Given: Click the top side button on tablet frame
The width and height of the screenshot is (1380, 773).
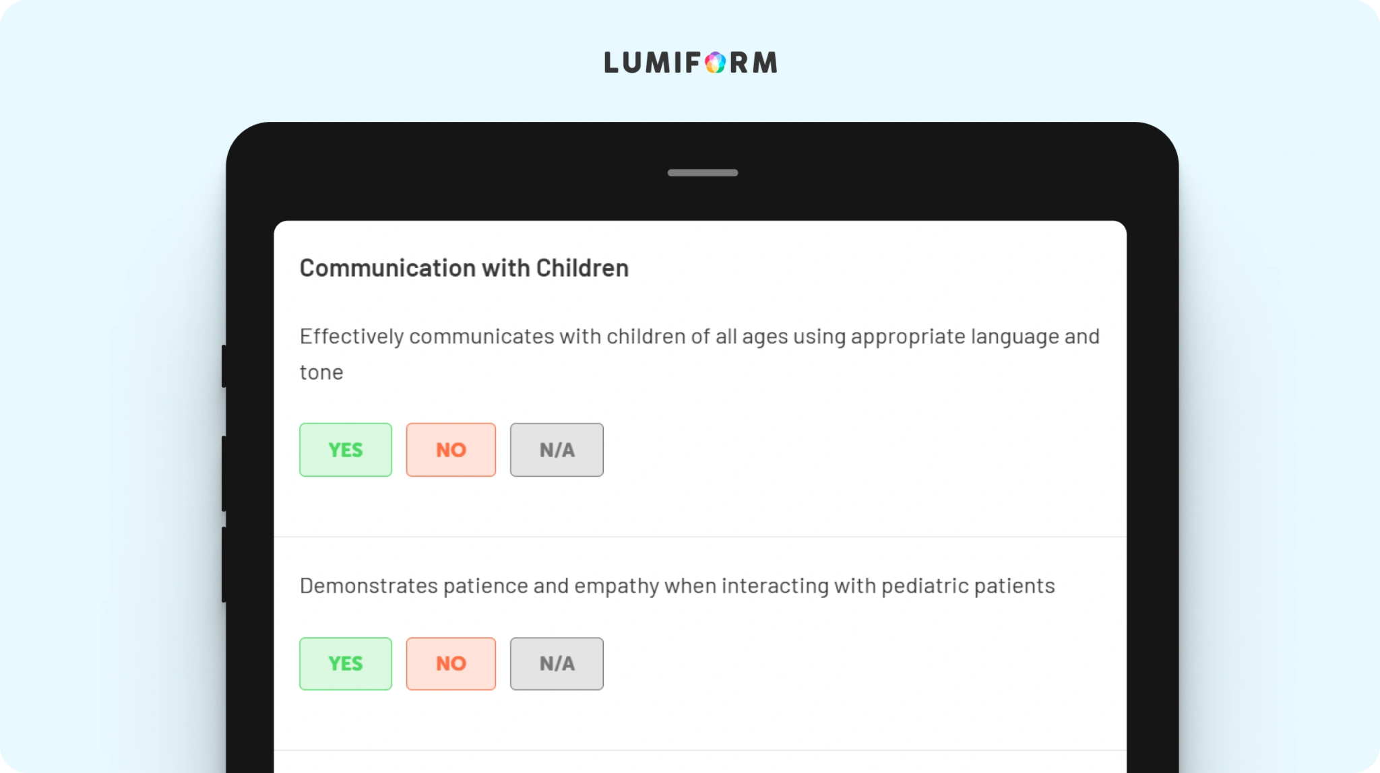Looking at the screenshot, I should point(224,366).
